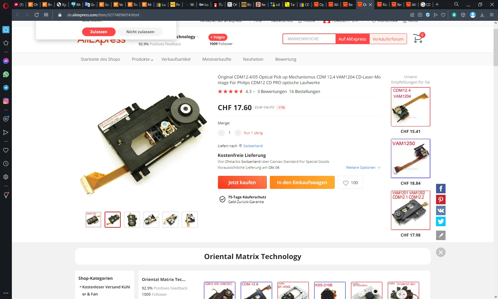Share product on Twitter
Image resolution: width=498 pixels, height=299 pixels.
[x=441, y=221]
